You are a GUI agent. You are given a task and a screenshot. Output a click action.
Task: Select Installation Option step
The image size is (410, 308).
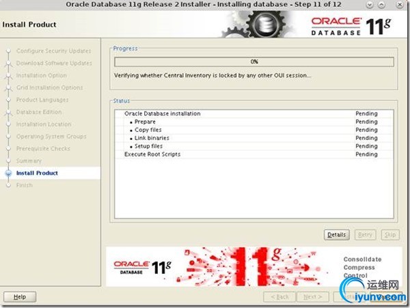coord(41,75)
